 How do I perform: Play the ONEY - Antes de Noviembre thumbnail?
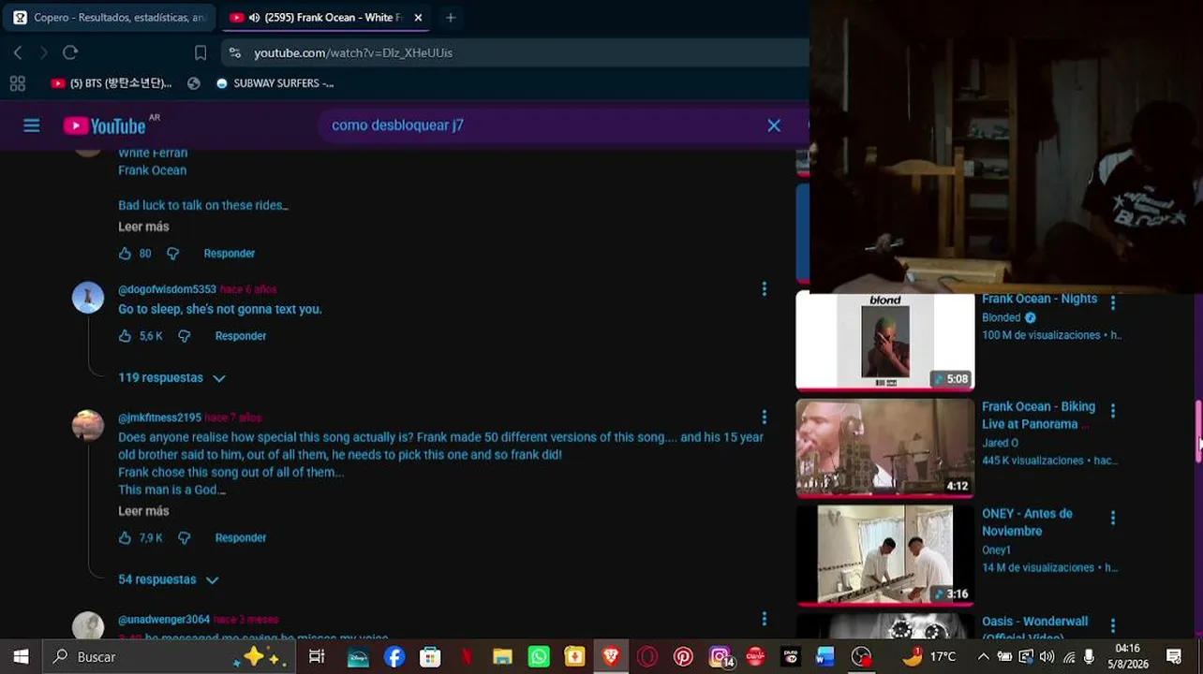(x=885, y=555)
